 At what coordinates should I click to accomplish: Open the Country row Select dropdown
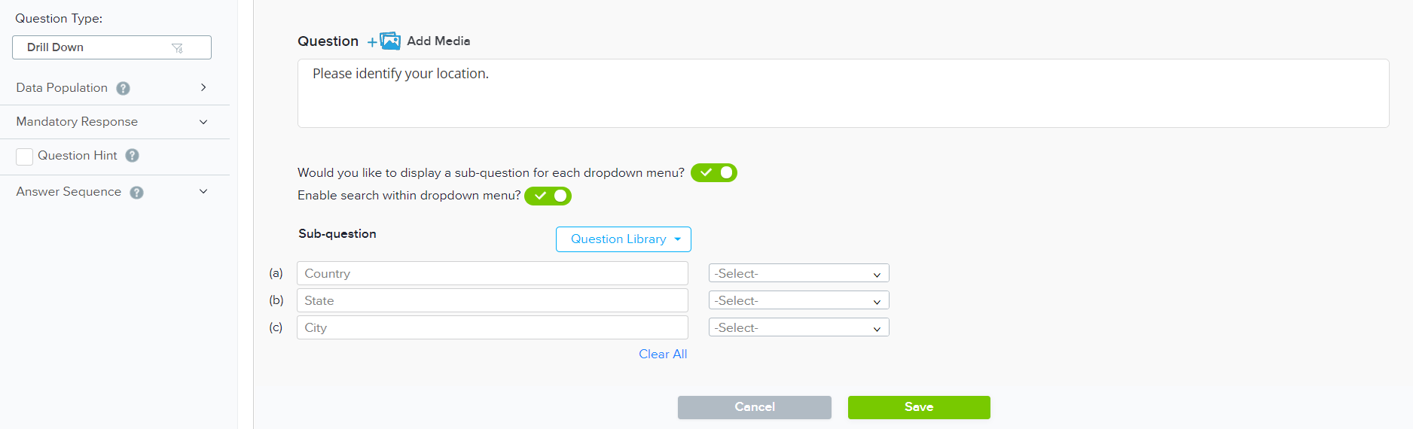pos(798,273)
